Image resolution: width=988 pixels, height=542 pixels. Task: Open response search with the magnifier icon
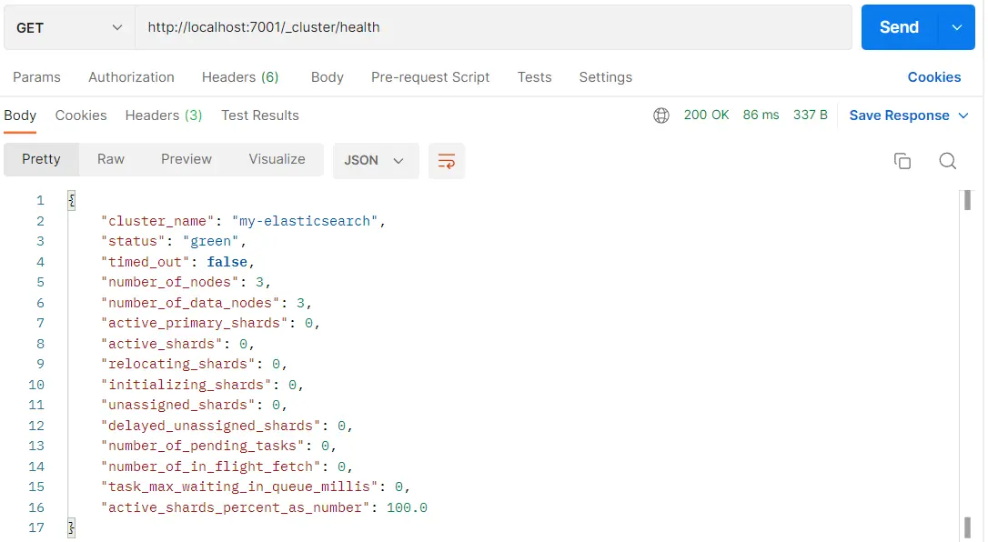pyautogui.click(x=948, y=161)
